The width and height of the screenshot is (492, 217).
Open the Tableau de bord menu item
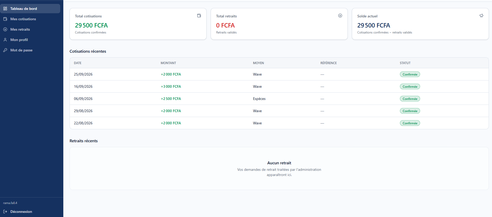point(30,9)
